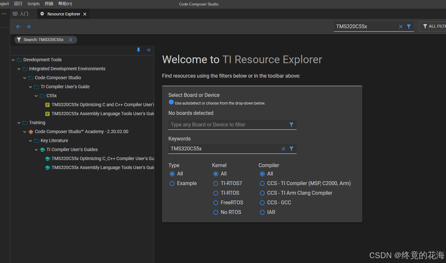Clear the Keywords field with the X
The width and height of the screenshot is (446, 263).
point(283,149)
